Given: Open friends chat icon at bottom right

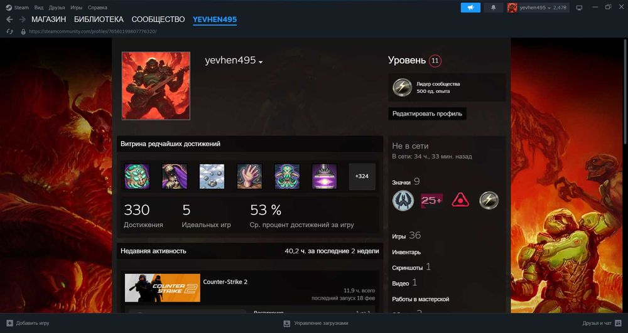Looking at the screenshot, I should pos(618,323).
